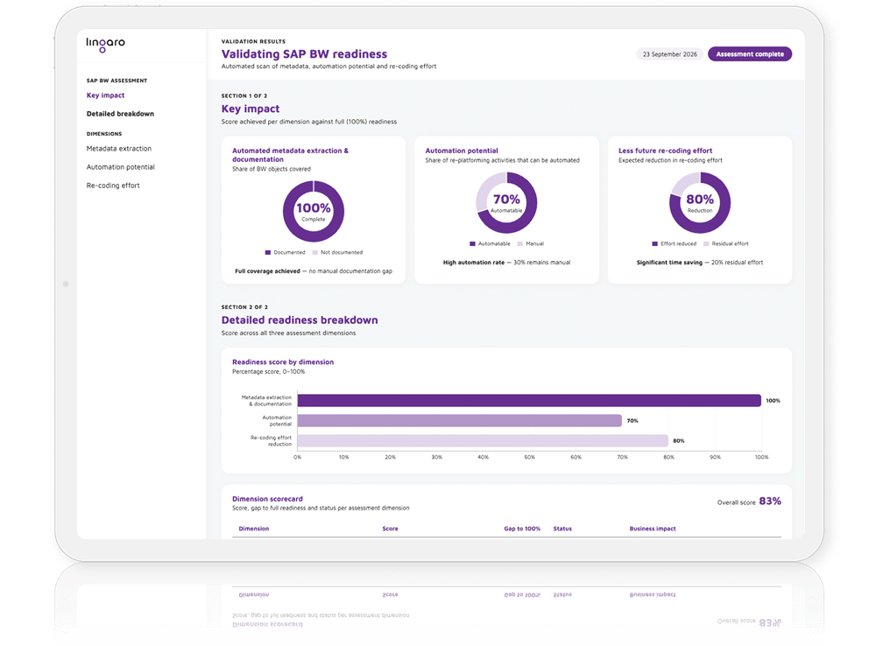The height and width of the screenshot is (646, 883).
Task: Click the Metadata extraction 100% bar
Action: pyautogui.click(x=529, y=401)
